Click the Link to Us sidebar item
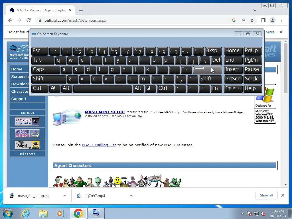 point(27,113)
